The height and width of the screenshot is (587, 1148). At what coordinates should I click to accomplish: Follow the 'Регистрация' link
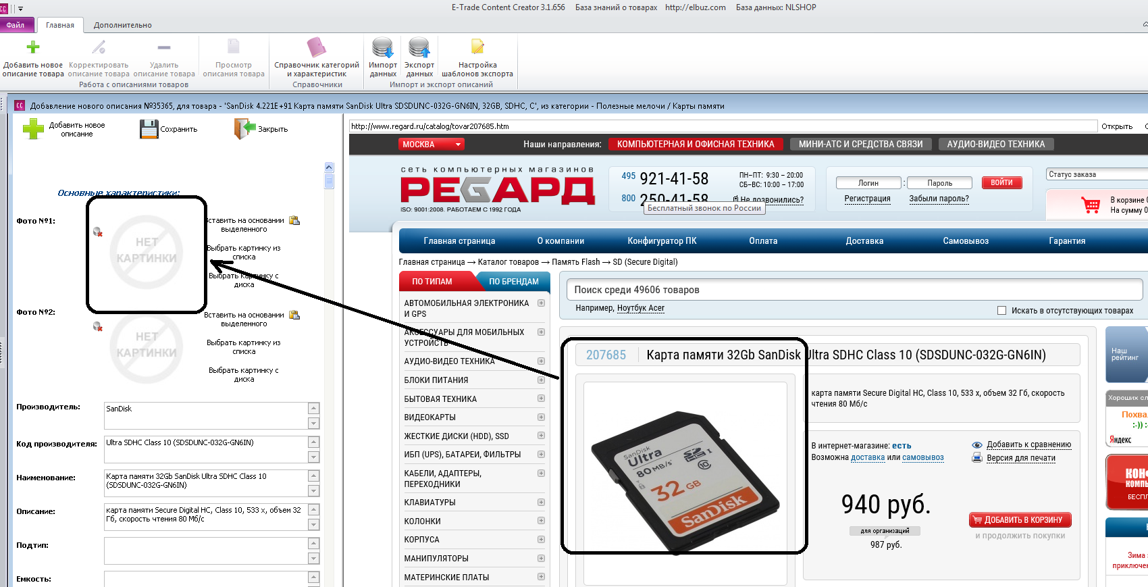click(867, 199)
